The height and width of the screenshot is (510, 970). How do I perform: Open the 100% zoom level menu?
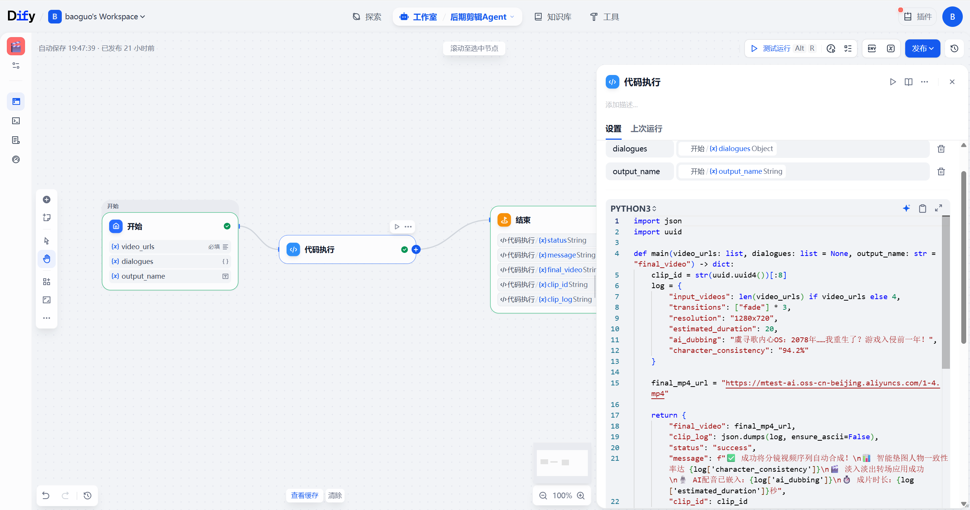(x=562, y=496)
